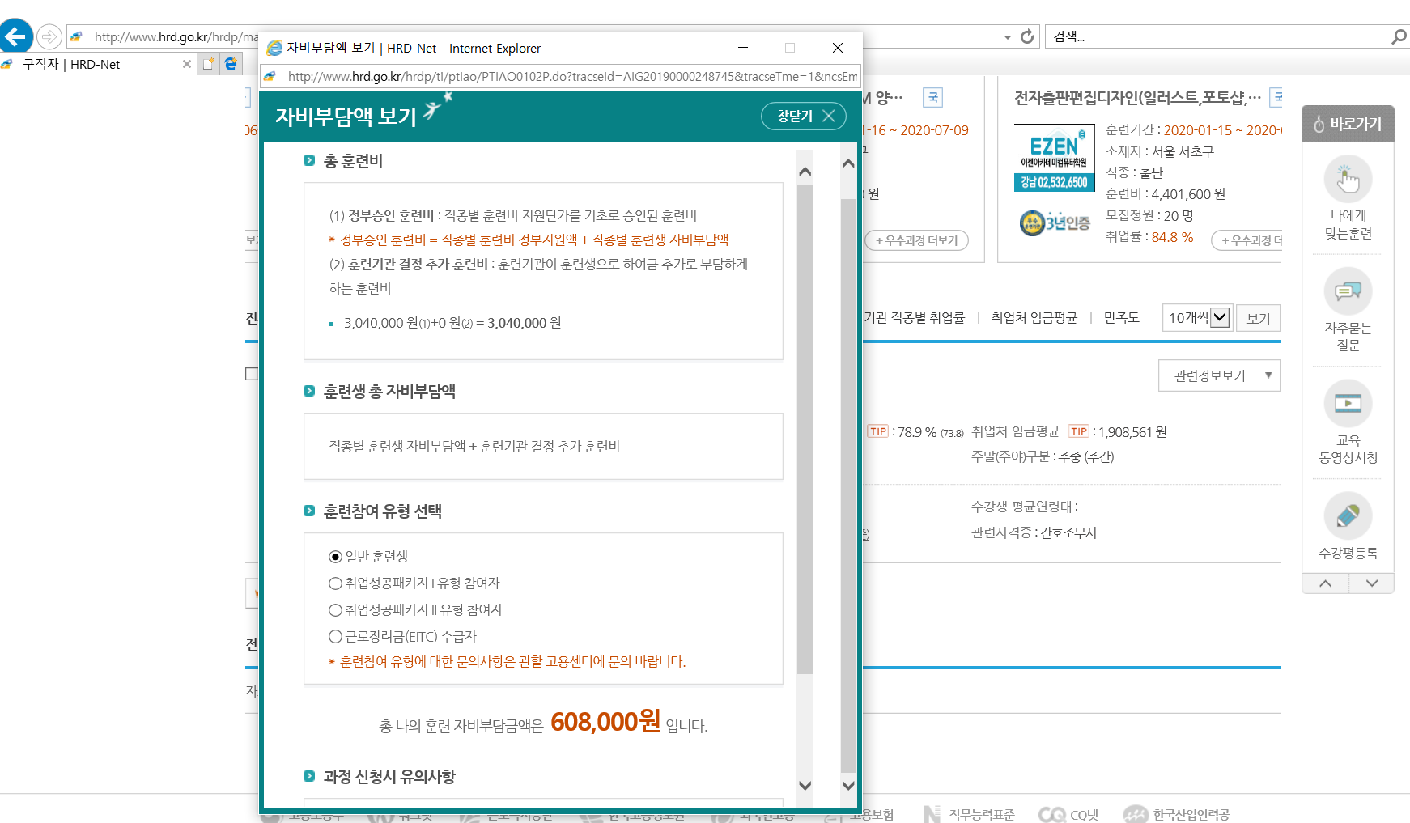Open '나에게 맞는훈련' hand icon
The height and width of the screenshot is (823, 1410).
(x=1348, y=179)
